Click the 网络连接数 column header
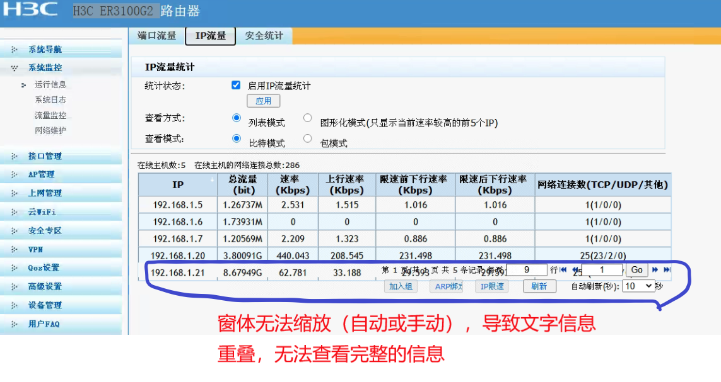This screenshot has height=382, width=721. (603, 185)
